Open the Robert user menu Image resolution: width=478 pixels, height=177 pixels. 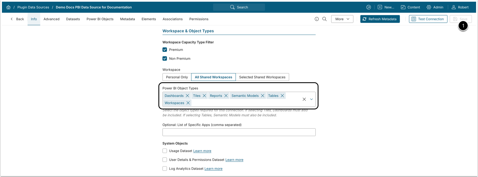click(460, 7)
